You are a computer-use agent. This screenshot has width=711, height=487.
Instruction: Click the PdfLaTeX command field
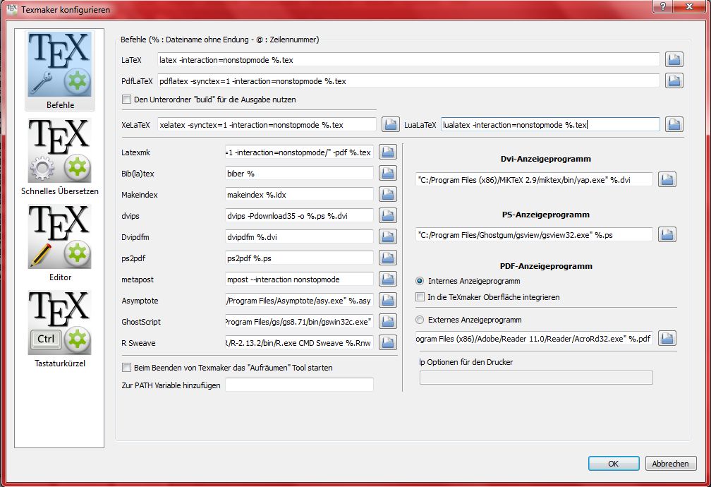coord(408,80)
